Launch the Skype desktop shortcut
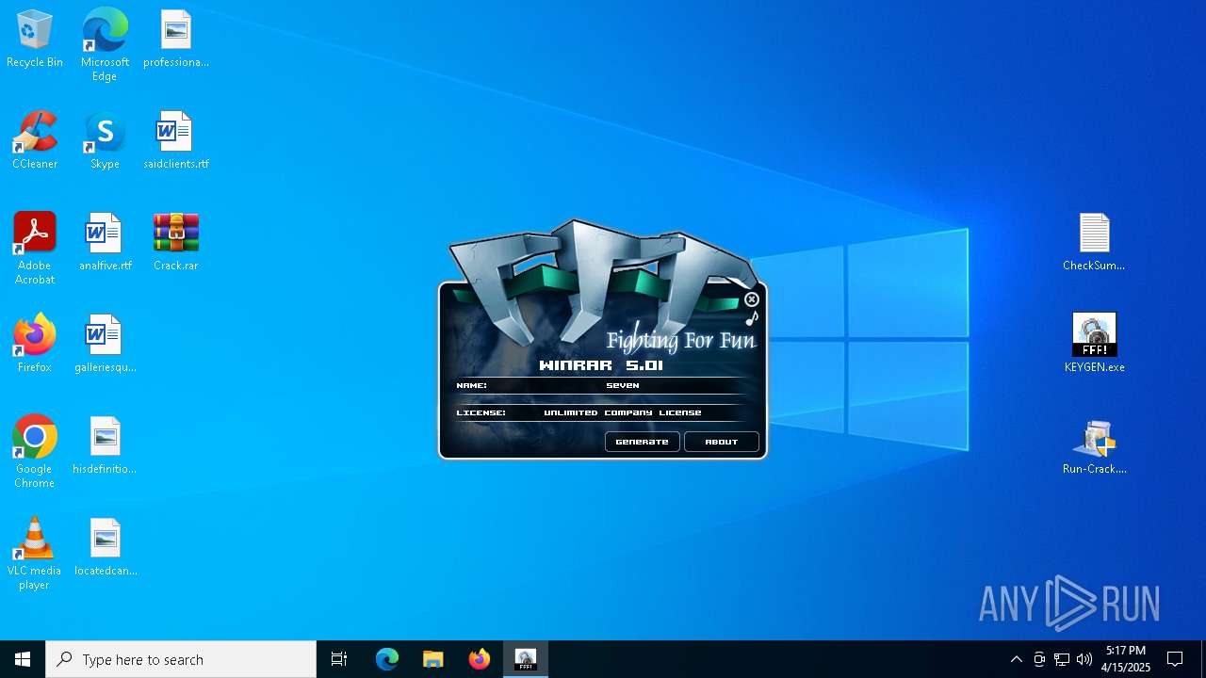 (105, 140)
